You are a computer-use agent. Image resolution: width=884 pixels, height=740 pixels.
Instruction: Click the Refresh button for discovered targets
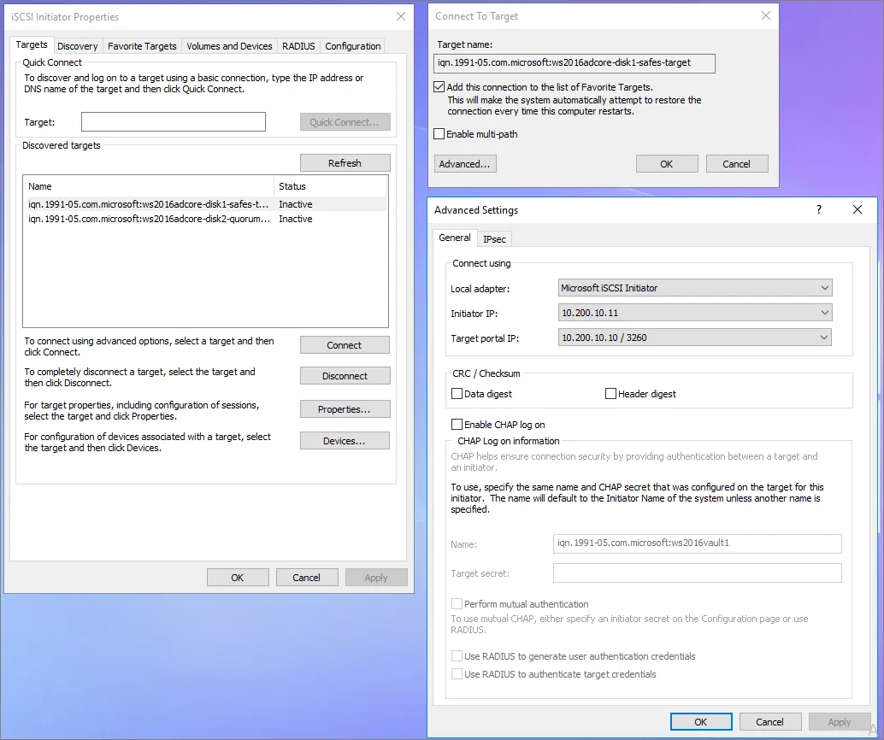[x=345, y=163]
